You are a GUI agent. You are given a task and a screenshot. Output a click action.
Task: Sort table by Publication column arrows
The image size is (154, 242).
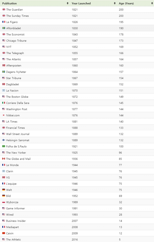tap(68, 3)
